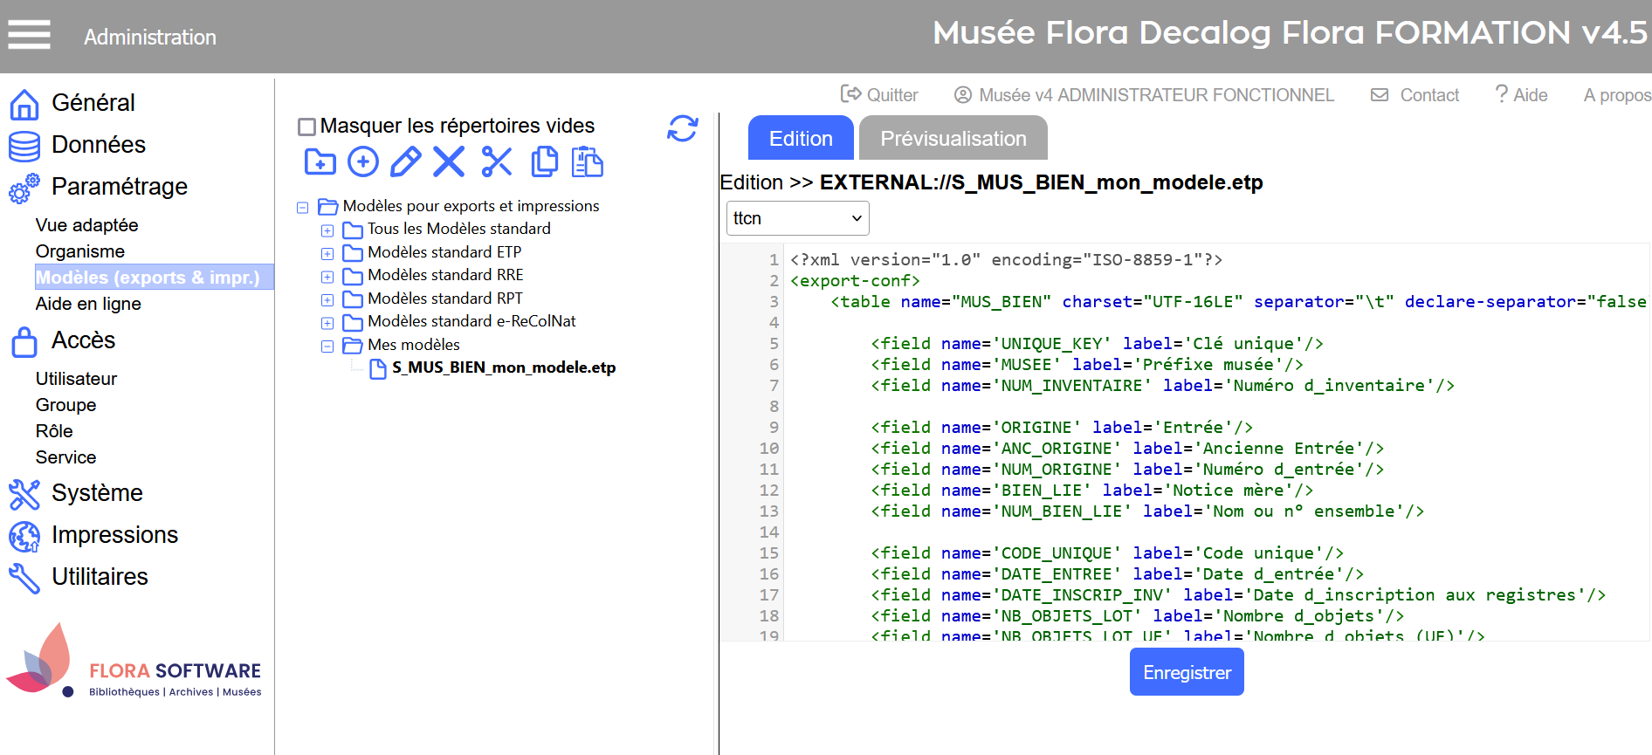
Task: Click the scissors cut icon
Action: tap(497, 162)
